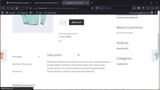The height and width of the screenshot is (90, 160).
Task: Stop loading the page
Action: 12,8
